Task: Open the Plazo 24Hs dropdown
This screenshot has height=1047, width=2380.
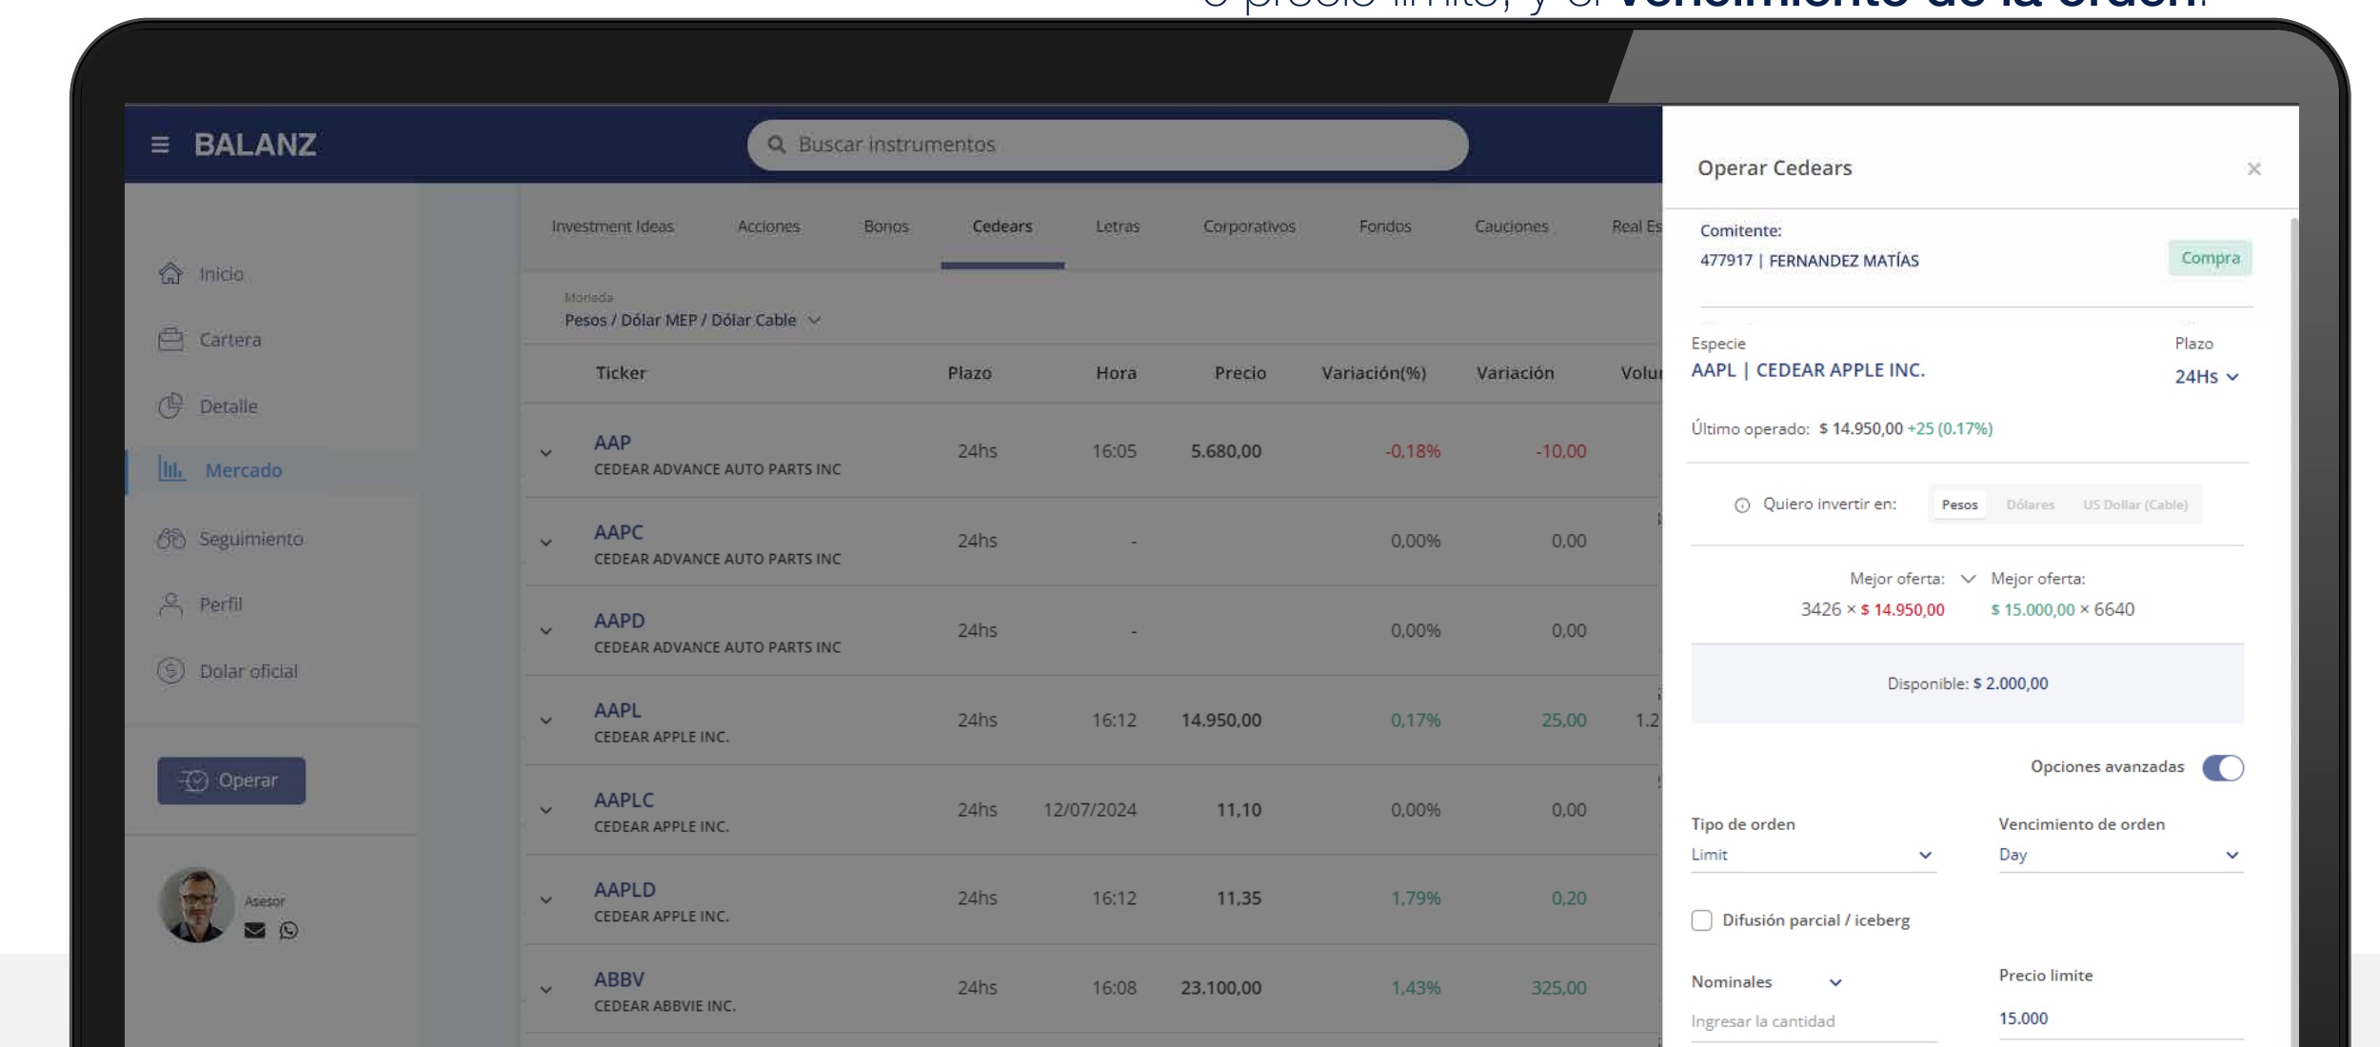Action: point(2207,377)
